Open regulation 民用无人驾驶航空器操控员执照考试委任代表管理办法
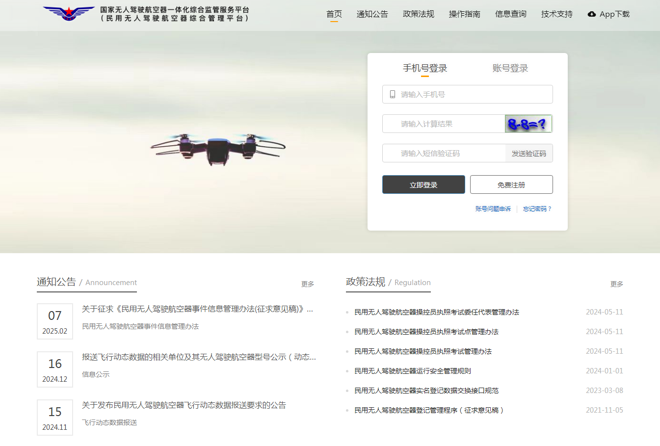The image size is (660, 446). point(437,312)
